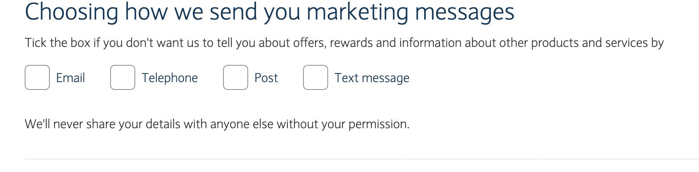This screenshot has height=172, width=699.
Task: Click the word "rewards" in the instructions
Action: coord(351,43)
